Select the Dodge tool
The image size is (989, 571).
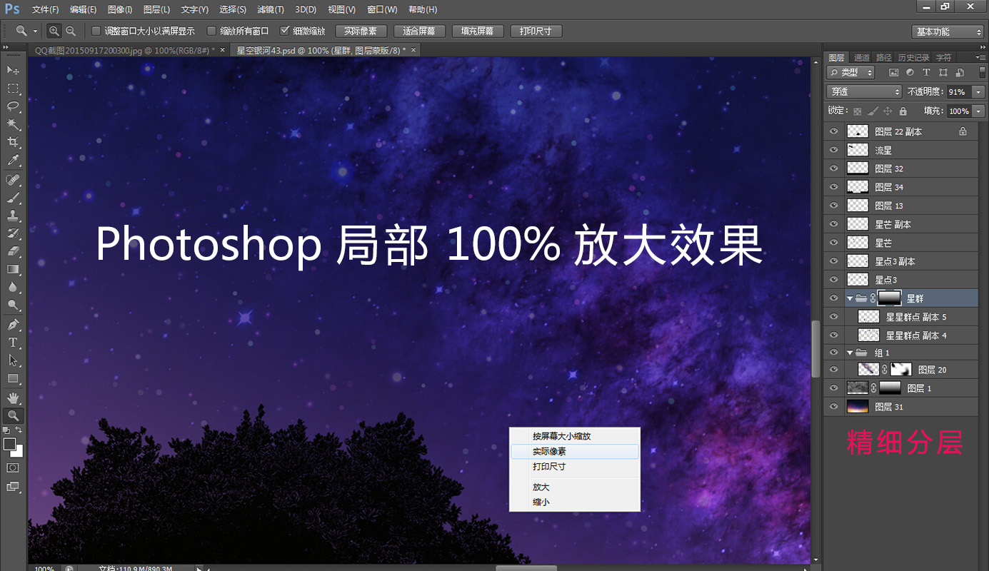tap(13, 305)
